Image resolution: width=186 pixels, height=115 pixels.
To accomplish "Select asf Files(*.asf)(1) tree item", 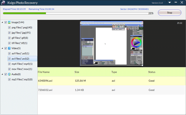I will coord(20,53).
